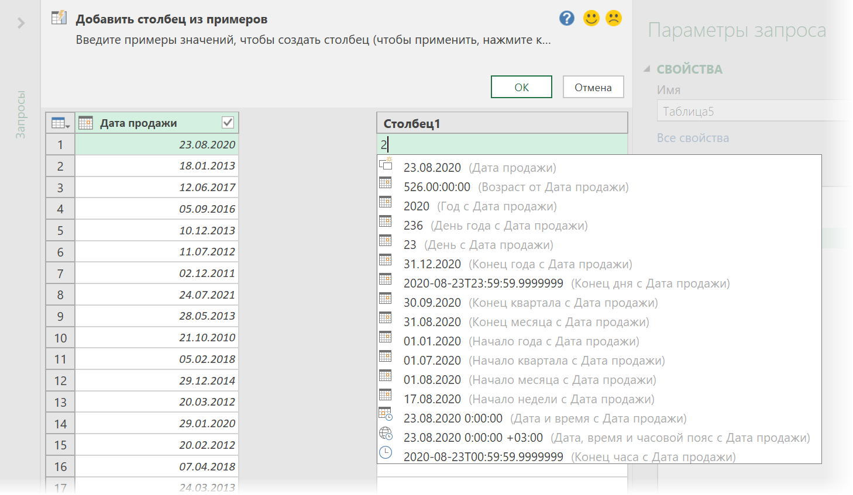Choose suggestion 31.12.2020 Конец года
Image resolution: width=853 pixels, height=495 pixels.
click(x=599, y=264)
